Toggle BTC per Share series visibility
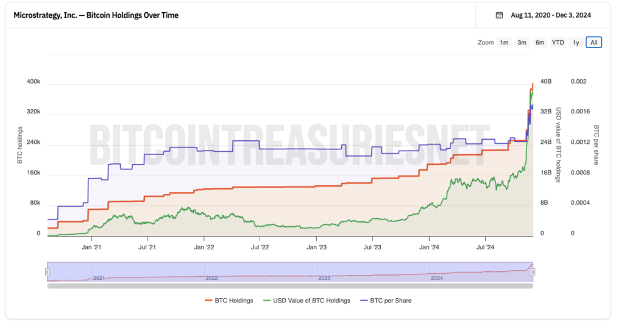 (x=391, y=301)
